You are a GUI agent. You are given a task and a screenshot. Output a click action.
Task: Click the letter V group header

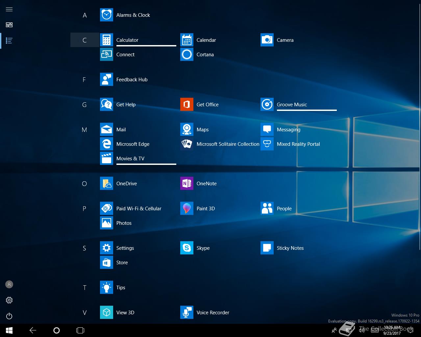click(85, 313)
